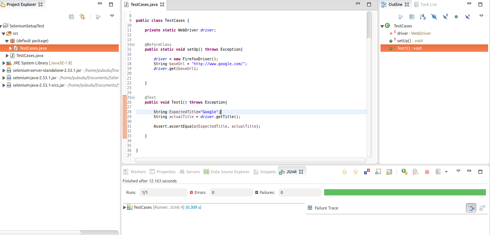Click Compare Results icon beside Failure Trace
Screen dimensions: 490x235
pos(482,208)
